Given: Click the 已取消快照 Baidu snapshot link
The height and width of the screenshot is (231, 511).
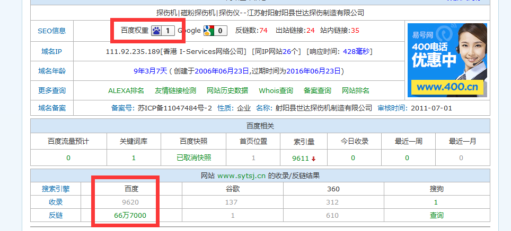Looking at the screenshot, I should [x=193, y=158].
